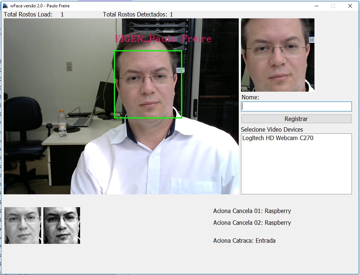Click the Aciona Cancela 01: Raspberry label

[252, 211]
